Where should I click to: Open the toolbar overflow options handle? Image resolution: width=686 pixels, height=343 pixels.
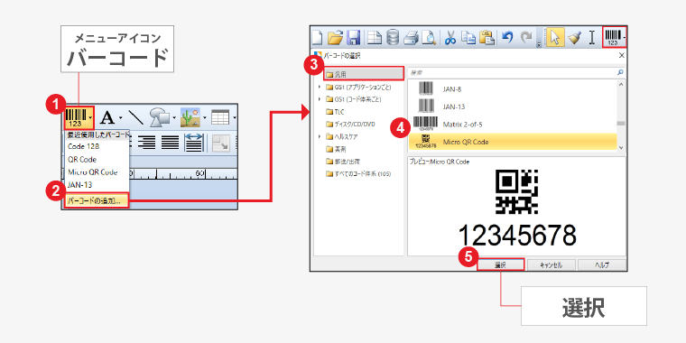coord(540,44)
